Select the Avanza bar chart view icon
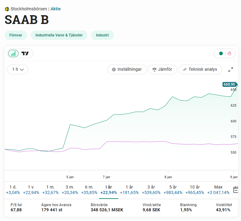The image size is (241, 221). (13, 53)
